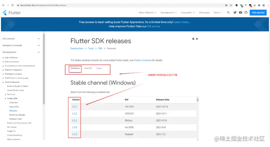Open Flutter and the pubspec file
This screenshot has height=147, width=270.
coord(19,123)
